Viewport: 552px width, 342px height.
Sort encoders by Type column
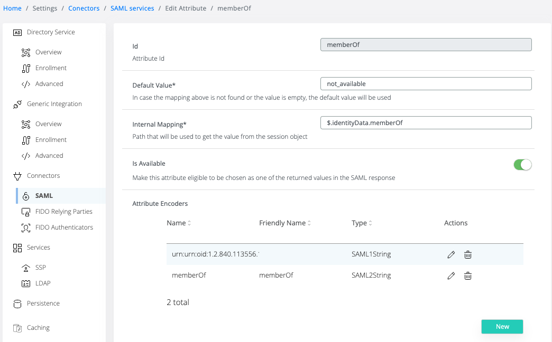tap(362, 223)
